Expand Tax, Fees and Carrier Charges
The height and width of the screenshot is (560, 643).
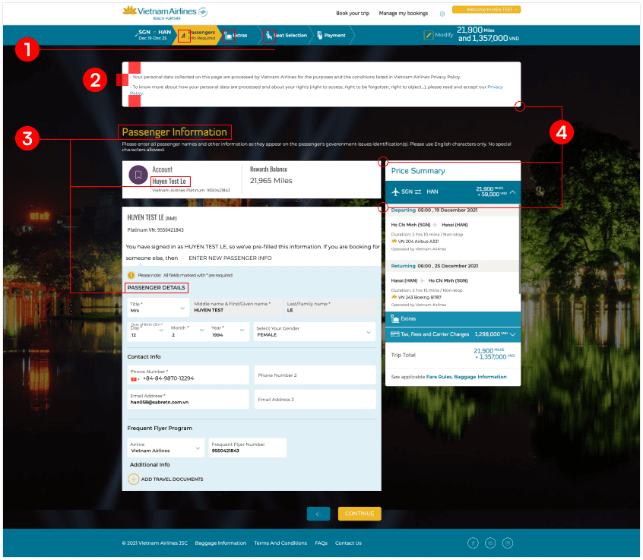point(512,334)
